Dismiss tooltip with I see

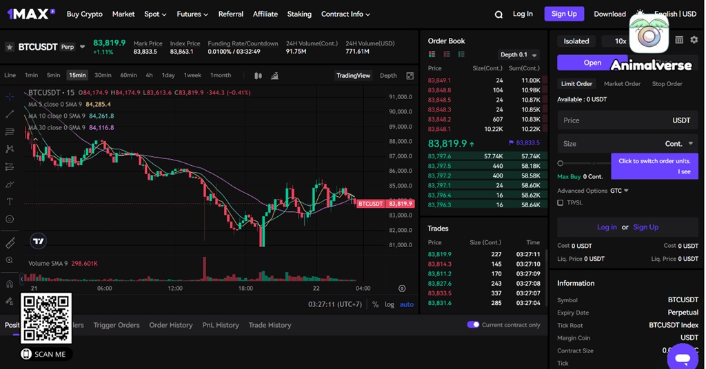pyautogui.click(x=684, y=171)
